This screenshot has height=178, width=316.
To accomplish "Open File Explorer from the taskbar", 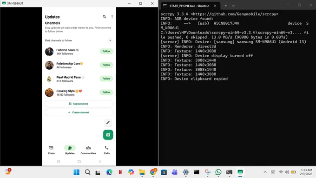I will pos(142,172).
